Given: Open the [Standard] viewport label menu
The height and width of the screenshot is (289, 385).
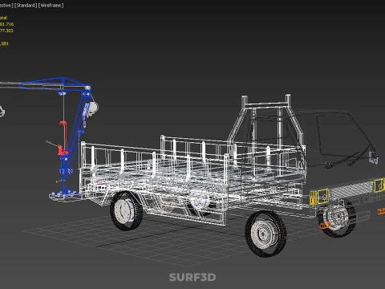Looking at the screenshot, I should tap(26, 6).
